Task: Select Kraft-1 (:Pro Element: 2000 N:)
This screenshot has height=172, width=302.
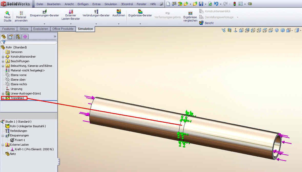Action: pyautogui.click(x=32, y=149)
